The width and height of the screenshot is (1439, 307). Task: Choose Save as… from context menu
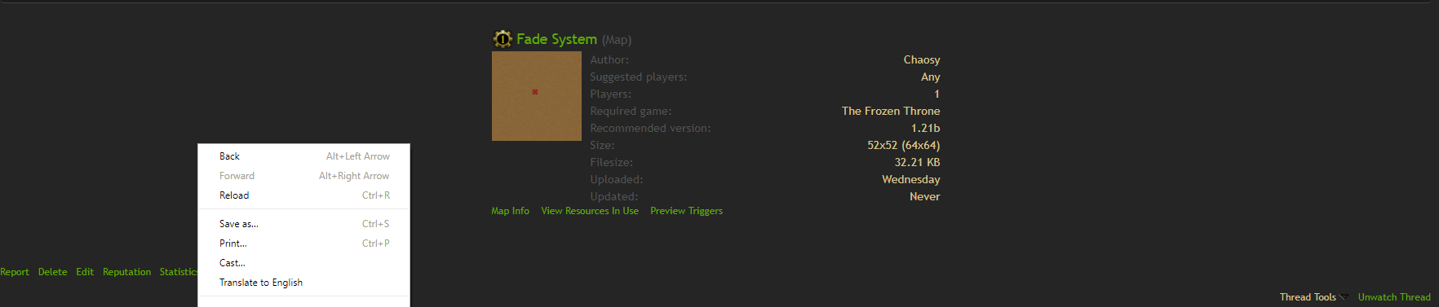point(303,224)
